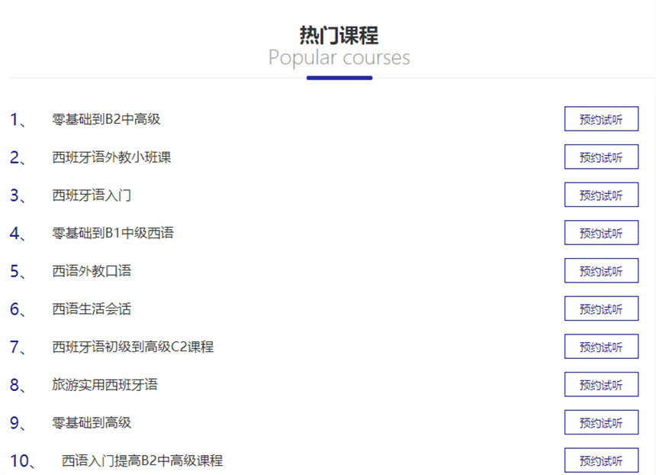Click 预约试听 button for 西班牙语外教小班课
This screenshot has height=475, width=656.
pyautogui.click(x=600, y=157)
